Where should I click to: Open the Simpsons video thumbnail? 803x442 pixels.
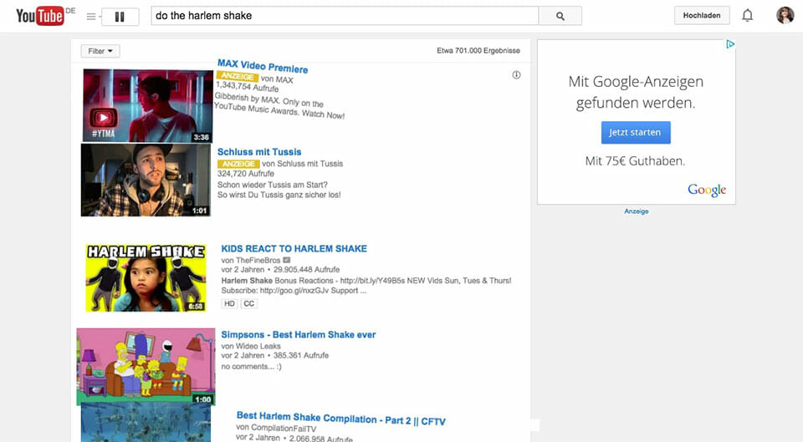[x=146, y=366]
